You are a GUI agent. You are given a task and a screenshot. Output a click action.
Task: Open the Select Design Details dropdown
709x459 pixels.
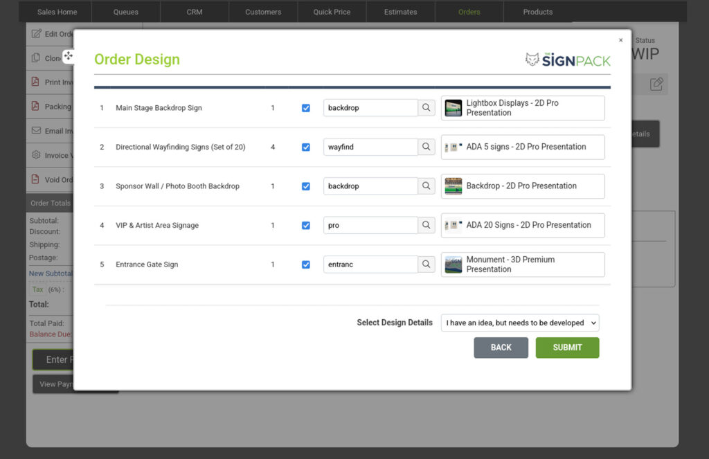pyautogui.click(x=520, y=323)
